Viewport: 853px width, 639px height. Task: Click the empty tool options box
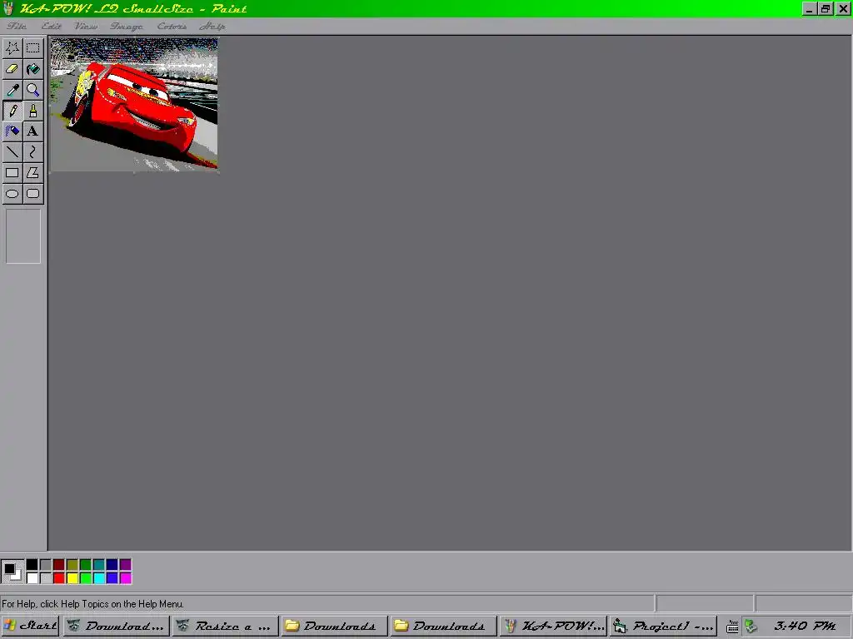pos(22,236)
